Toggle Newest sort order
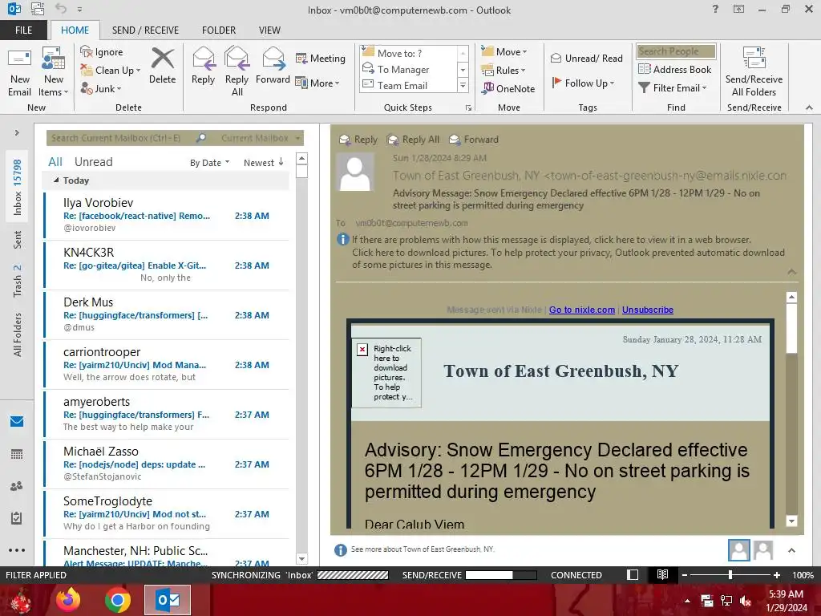This screenshot has height=616, width=821. (x=263, y=163)
